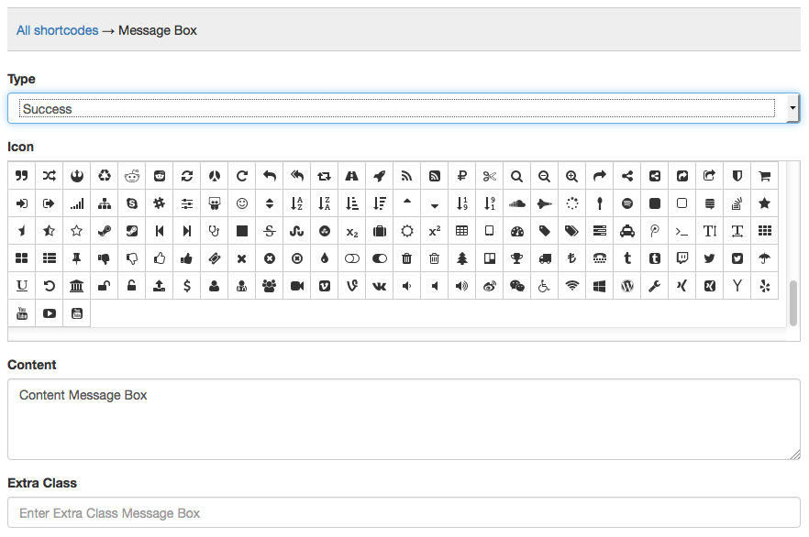Screen dimensions: 809x537
Task: Choose the wrench icon
Action: click(x=655, y=286)
